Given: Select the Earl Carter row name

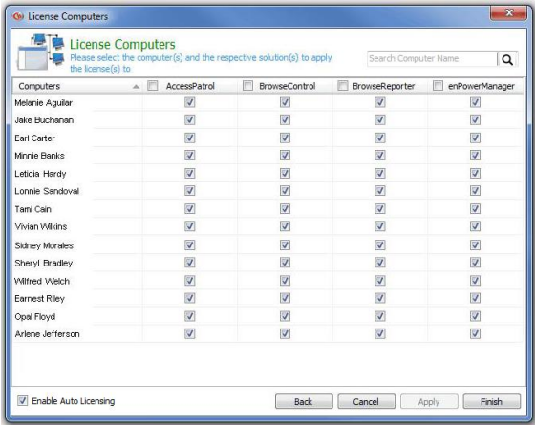Looking at the screenshot, I should click(x=34, y=138).
